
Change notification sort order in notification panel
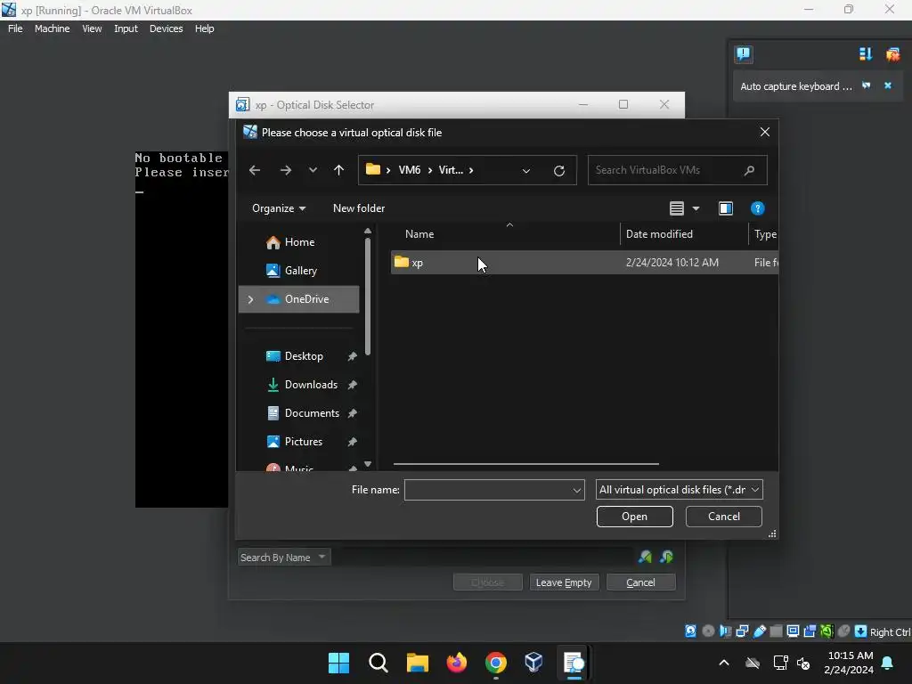click(866, 54)
